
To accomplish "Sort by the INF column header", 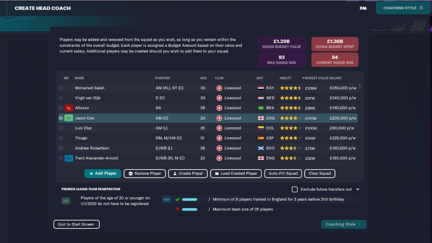I will 66,78.
